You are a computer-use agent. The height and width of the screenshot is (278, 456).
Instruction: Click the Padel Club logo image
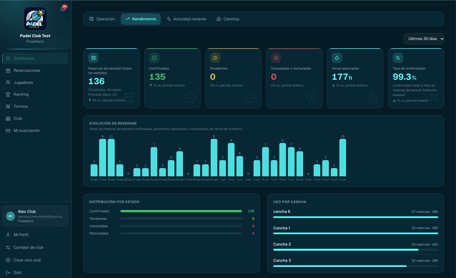coord(35,19)
